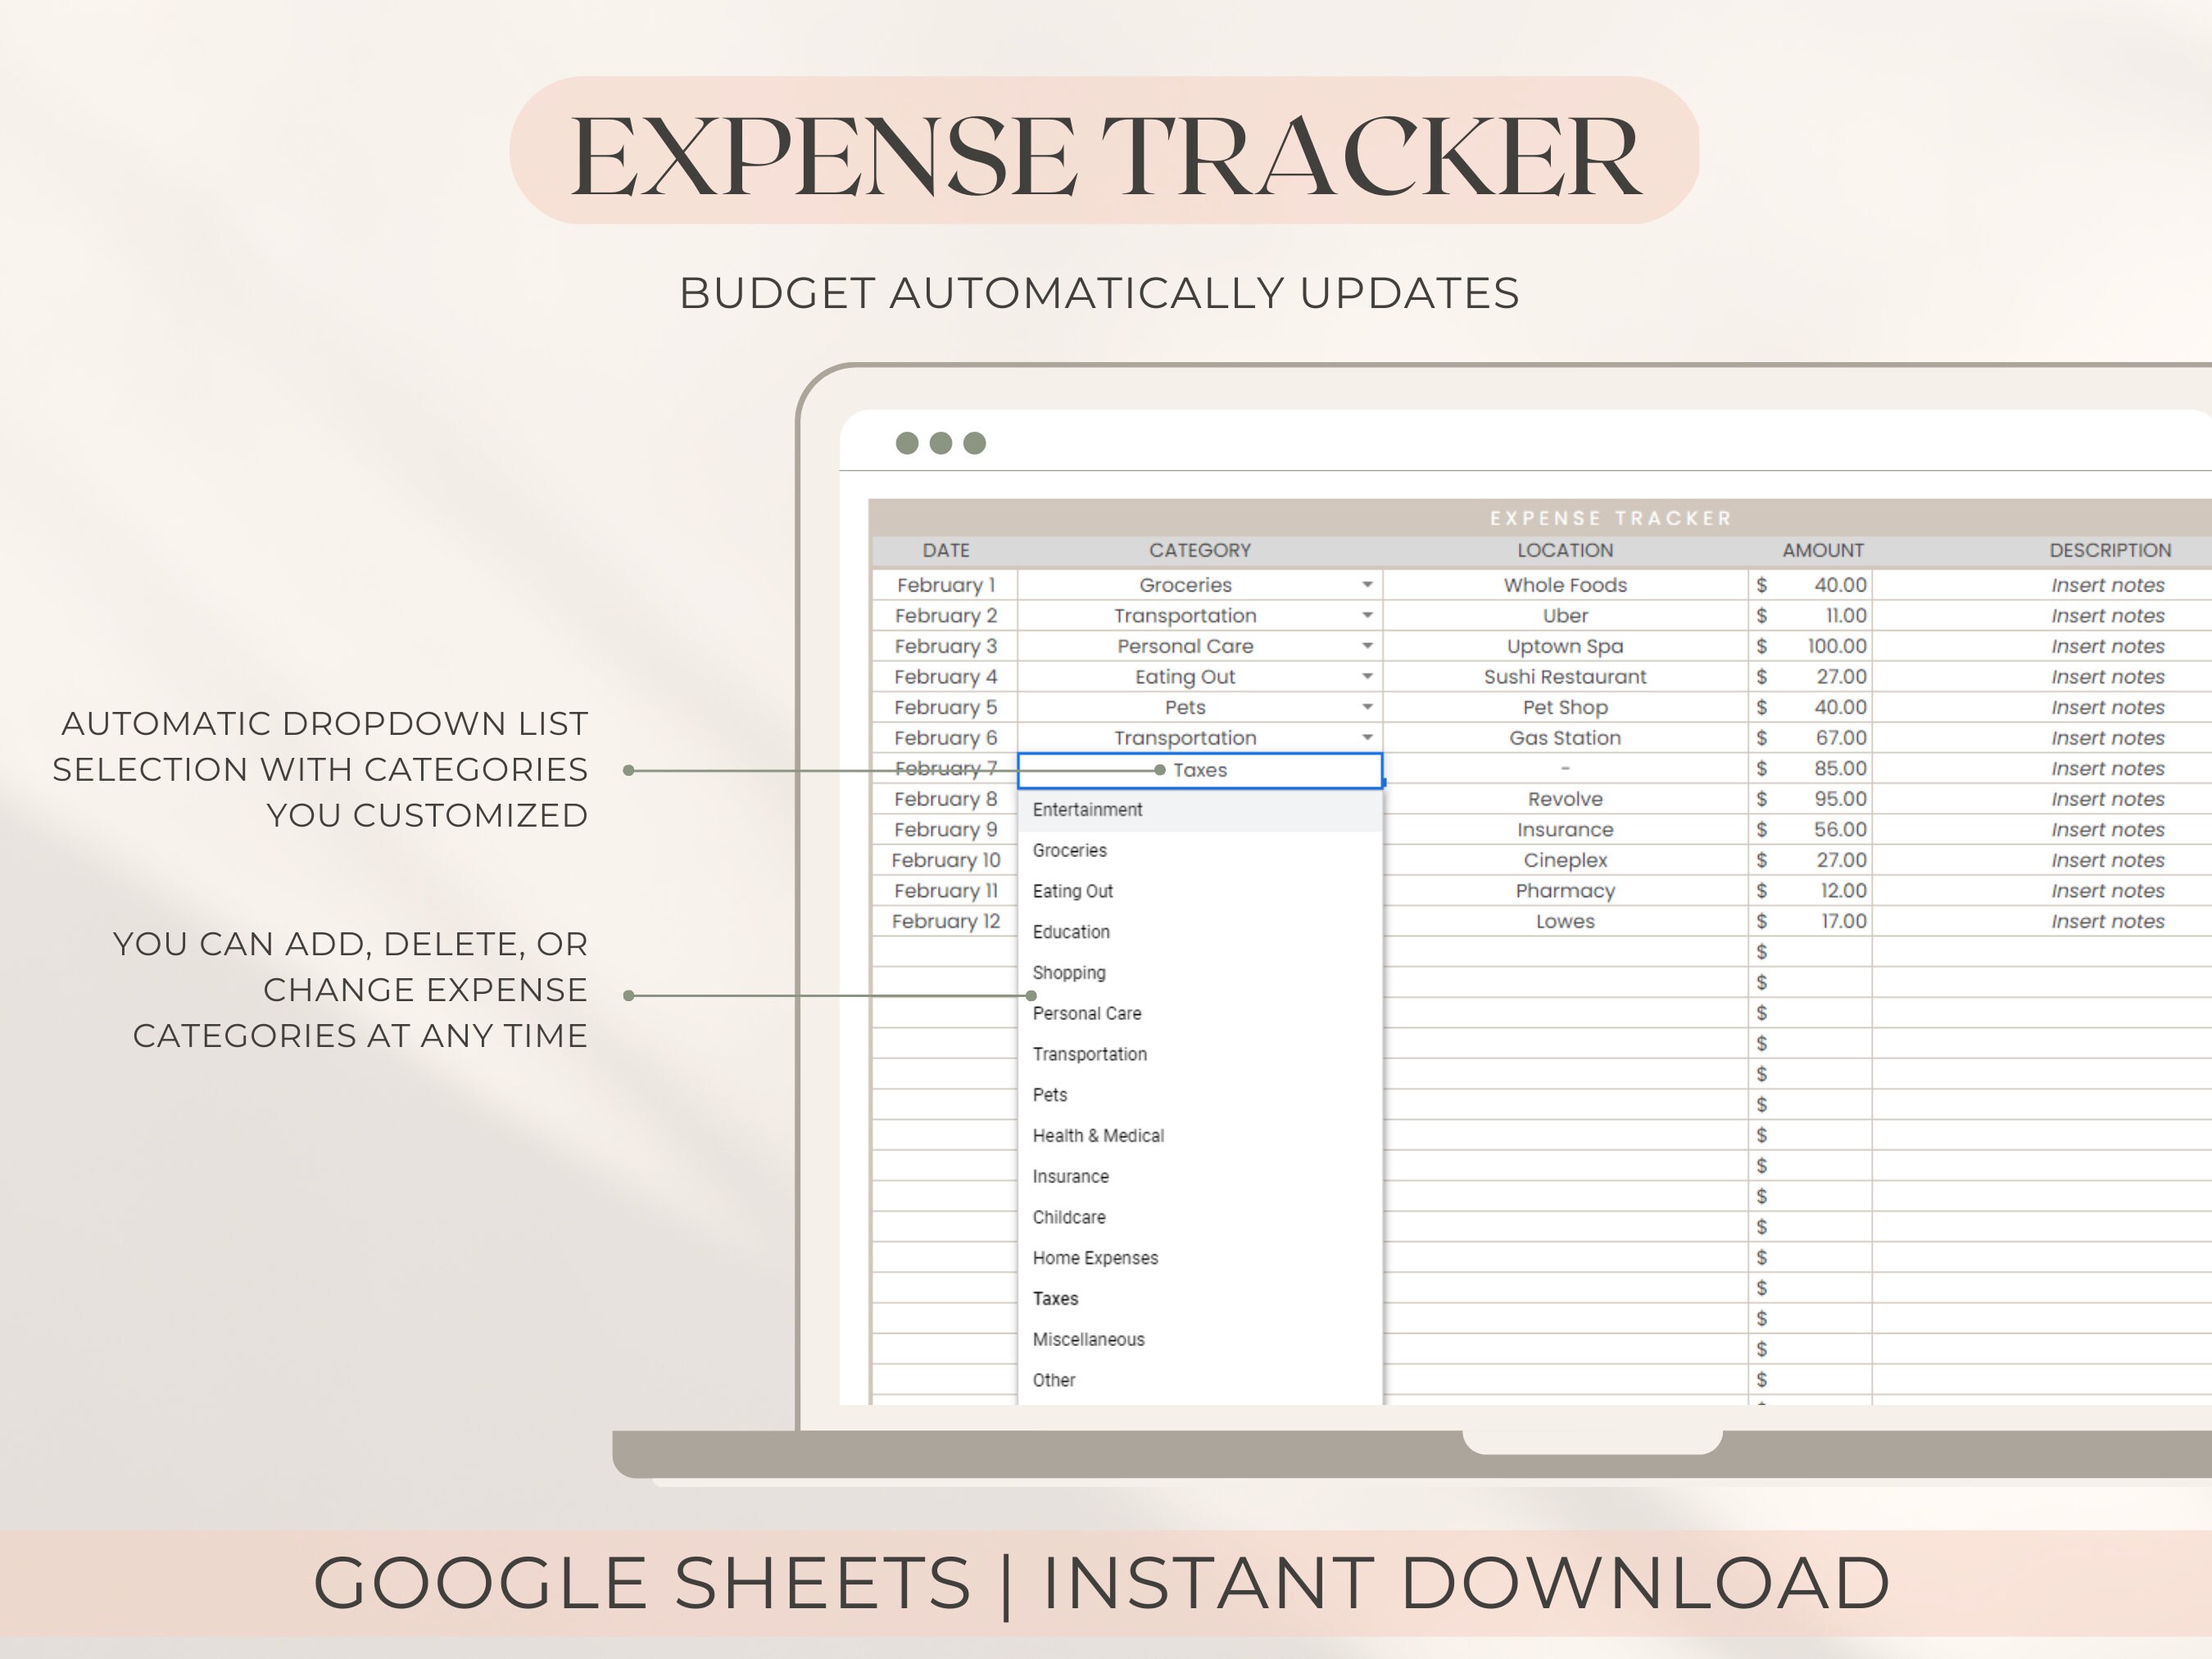Open dropdown arrow for February 6 Transportation
Screen dimensions: 2212x1659
click(1367, 738)
